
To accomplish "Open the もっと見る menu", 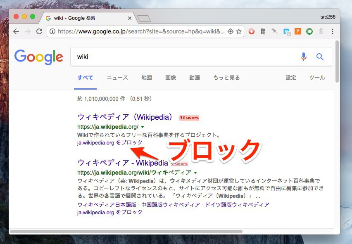I will [x=226, y=78].
